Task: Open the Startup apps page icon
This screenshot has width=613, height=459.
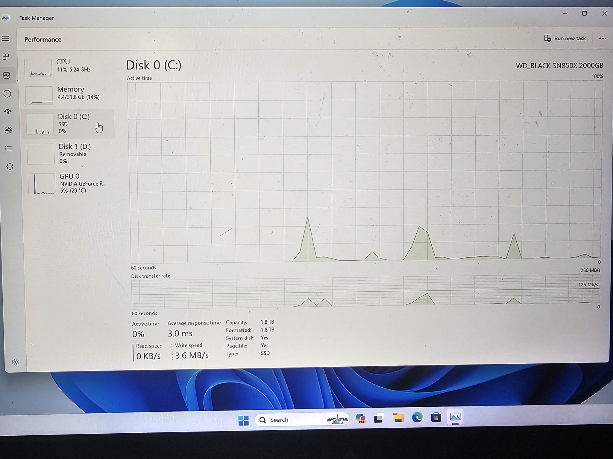Action: click(x=8, y=112)
